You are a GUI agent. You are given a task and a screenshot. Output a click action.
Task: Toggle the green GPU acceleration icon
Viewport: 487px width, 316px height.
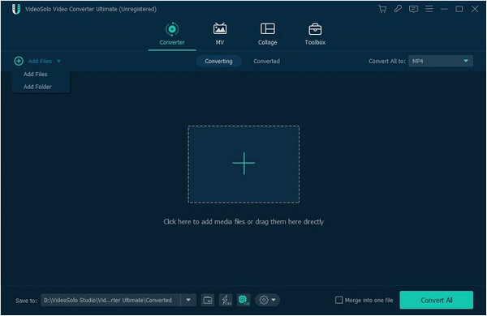pos(243,300)
